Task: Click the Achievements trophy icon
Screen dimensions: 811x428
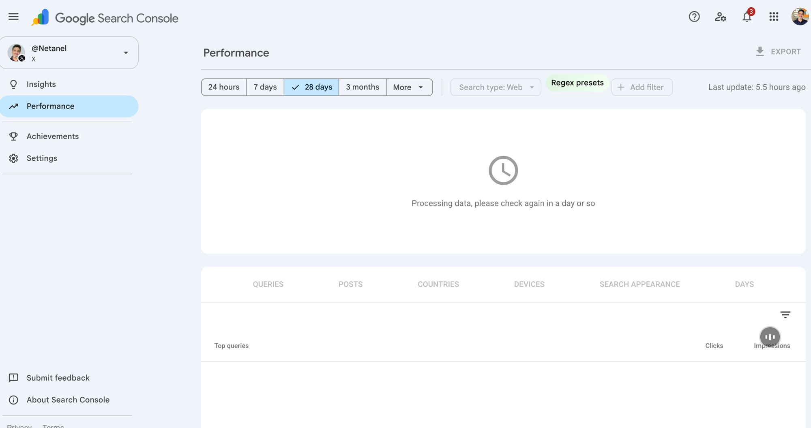Action: click(x=13, y=136)
